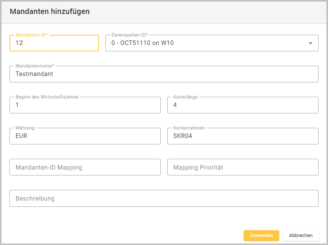This screenshot has height=245, width=328.
Task: Click into the Beschreibung text field
Action: tap(164, 198)
